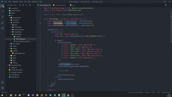The height and width of the screenshot is (97, 172).
Task: Click the New File icon in Explorer
Action: (20, 5)
